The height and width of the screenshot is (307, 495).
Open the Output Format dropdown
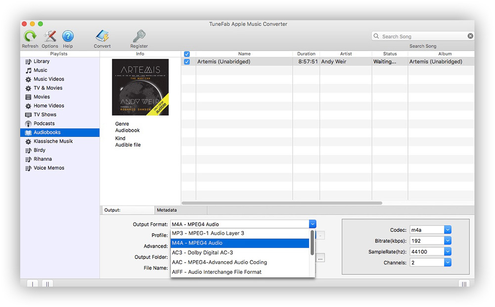point(312,224)
